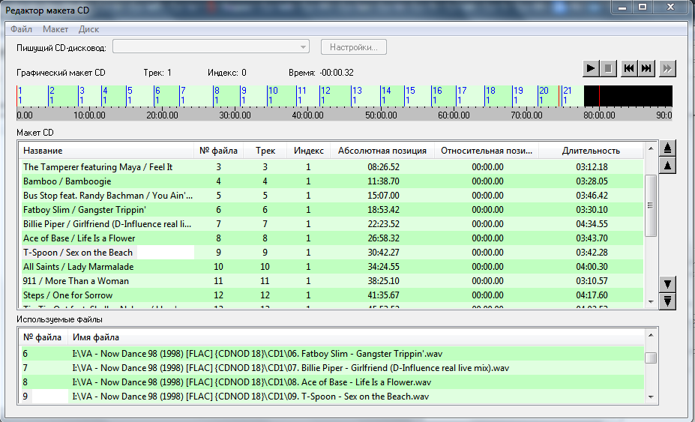Open the Файл menu

tap(21, 29)
